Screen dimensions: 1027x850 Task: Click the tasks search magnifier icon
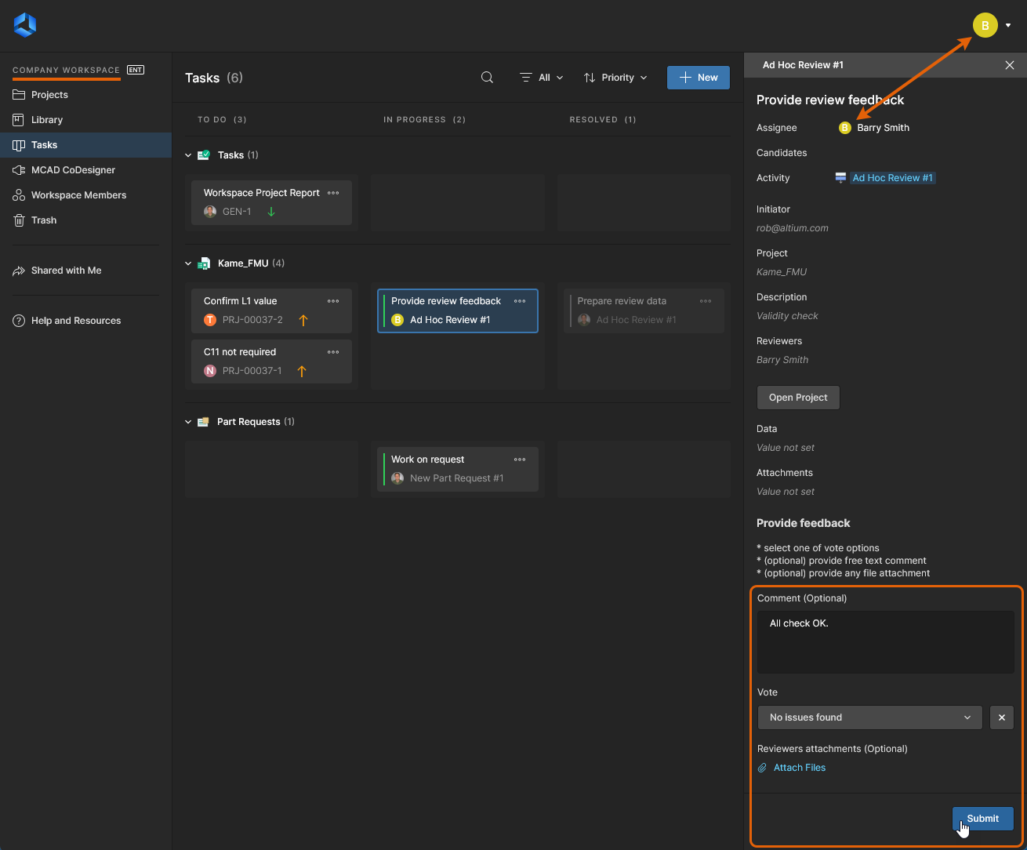[487, 78]
